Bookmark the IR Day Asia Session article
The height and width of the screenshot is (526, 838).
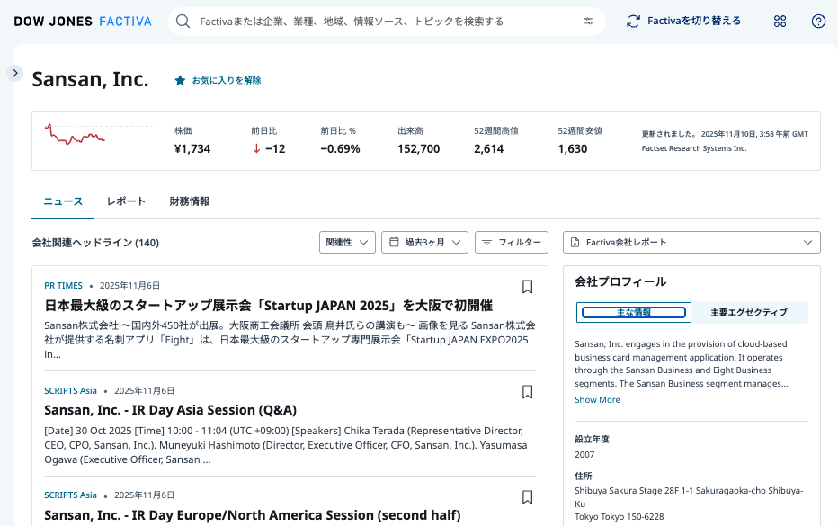click(527, 391)
